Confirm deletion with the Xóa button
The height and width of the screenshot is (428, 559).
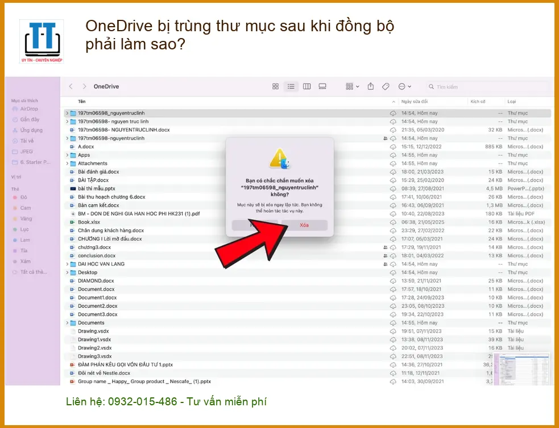[304, 225]
